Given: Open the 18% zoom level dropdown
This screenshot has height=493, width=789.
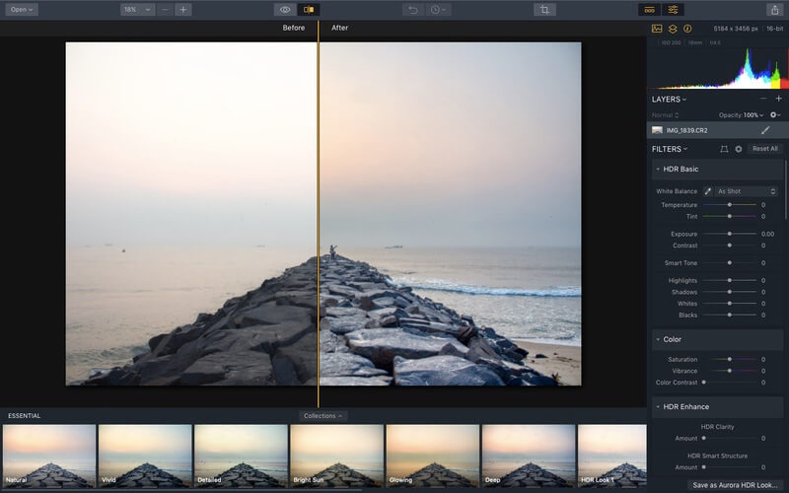Looking at the screenshot, I should click(x=137, y=10).
